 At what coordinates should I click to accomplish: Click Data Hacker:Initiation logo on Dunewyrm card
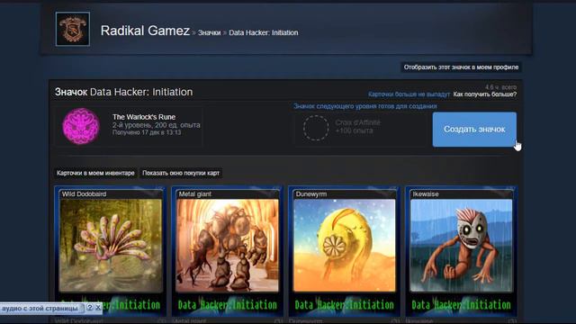coord(344,305)
